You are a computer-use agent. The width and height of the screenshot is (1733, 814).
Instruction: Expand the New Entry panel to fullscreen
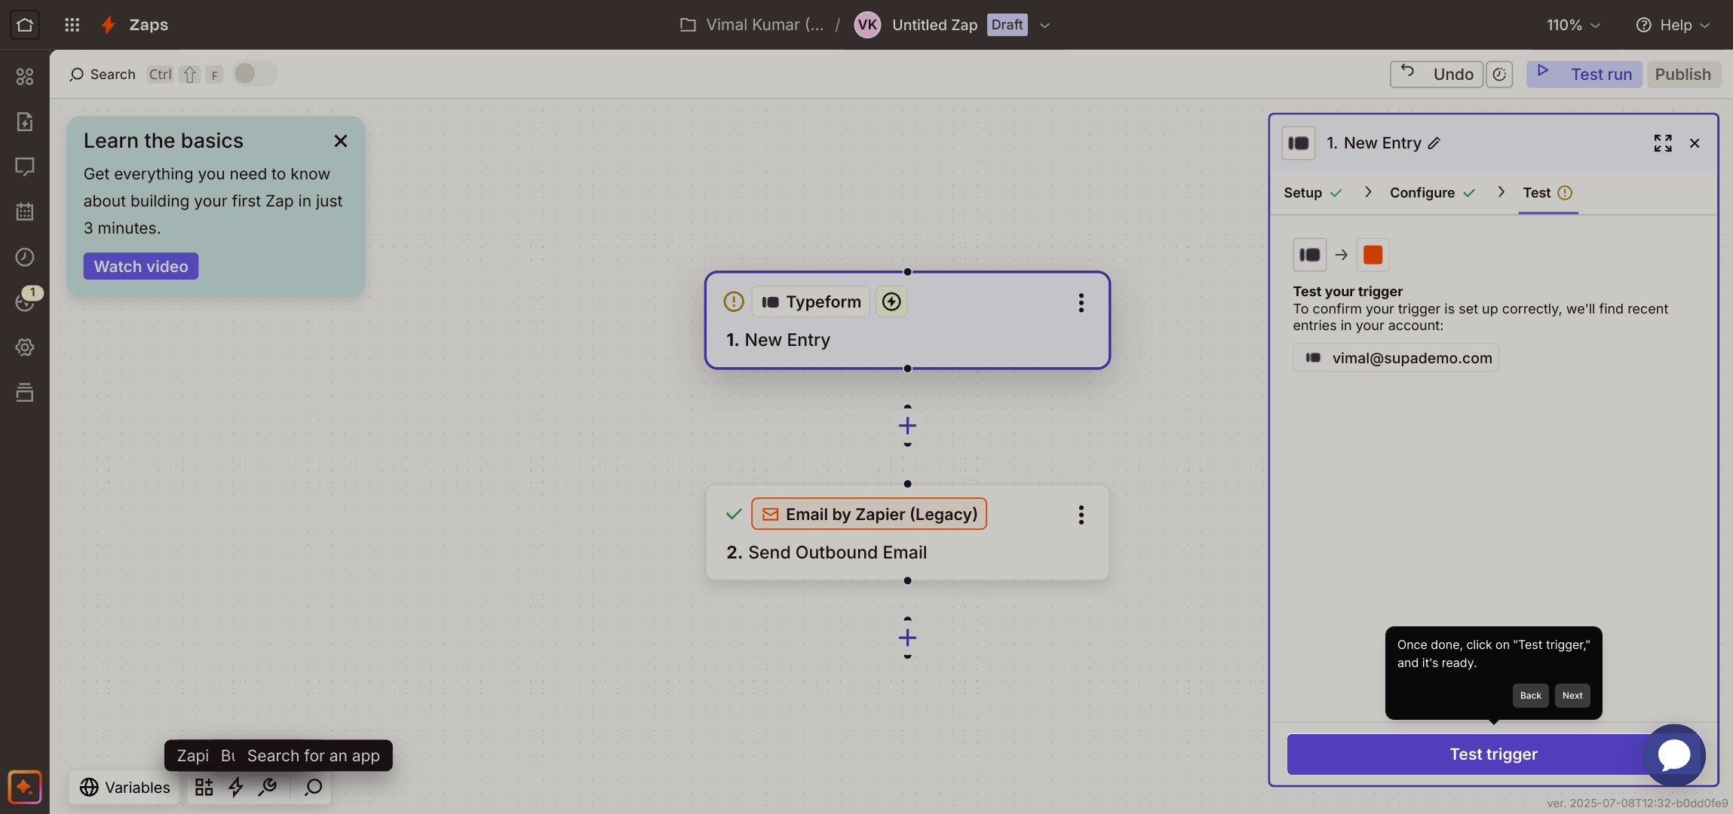(x=1663, y=143)
